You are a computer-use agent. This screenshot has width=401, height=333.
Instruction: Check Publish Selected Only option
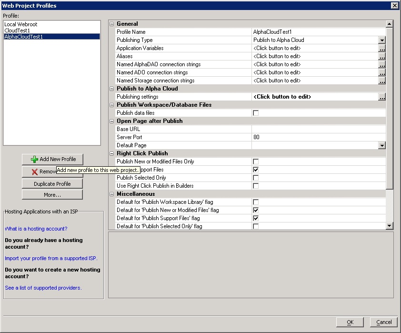point(255,178)
